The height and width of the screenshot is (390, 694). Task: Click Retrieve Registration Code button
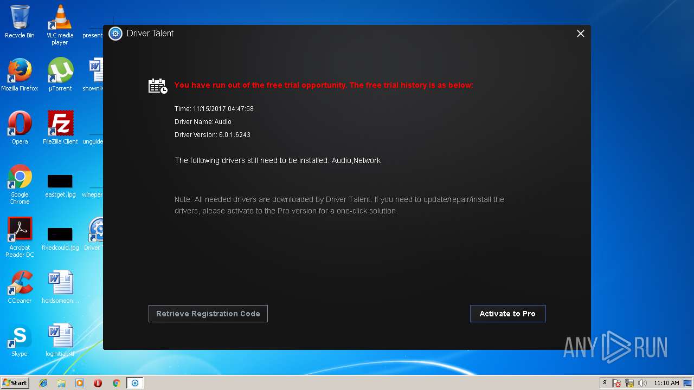(x=208, y=314)
